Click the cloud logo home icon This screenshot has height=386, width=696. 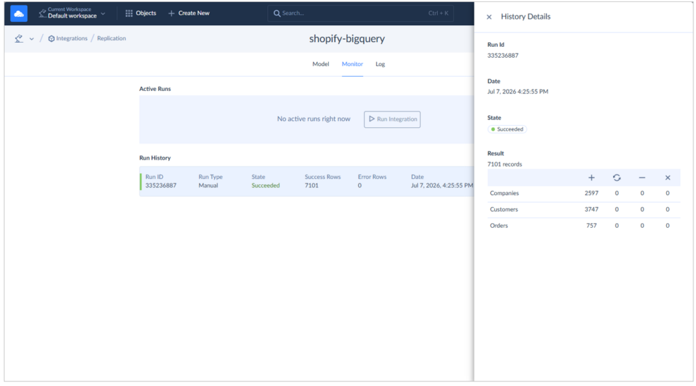tap(18, 14)
